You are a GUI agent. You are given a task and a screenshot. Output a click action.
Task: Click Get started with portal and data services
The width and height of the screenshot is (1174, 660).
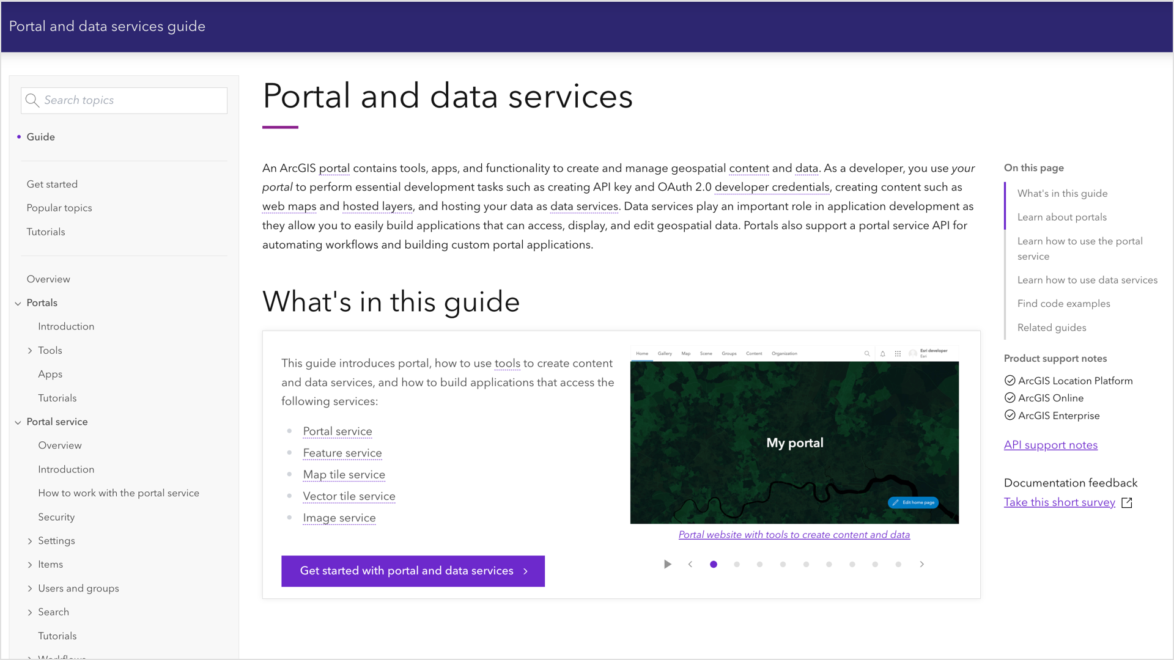pyautogui.click(x=413, y=571)
